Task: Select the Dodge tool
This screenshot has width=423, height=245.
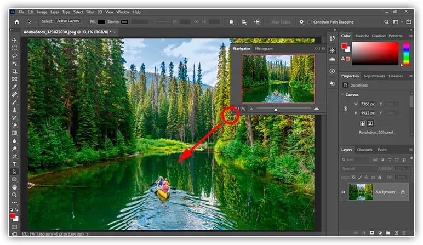Action: tap(15, 149)
